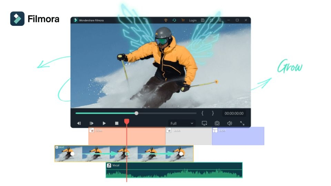Click the lightbulb tips icon in title bar
Viewport: 331px width, 186px height.
tap(166, 20)
